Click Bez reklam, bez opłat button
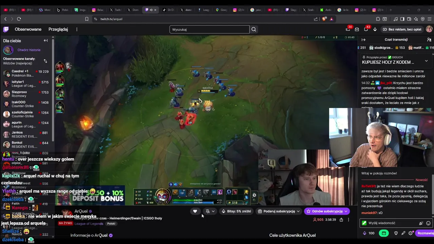434x244 pixels. click(402, 29)
